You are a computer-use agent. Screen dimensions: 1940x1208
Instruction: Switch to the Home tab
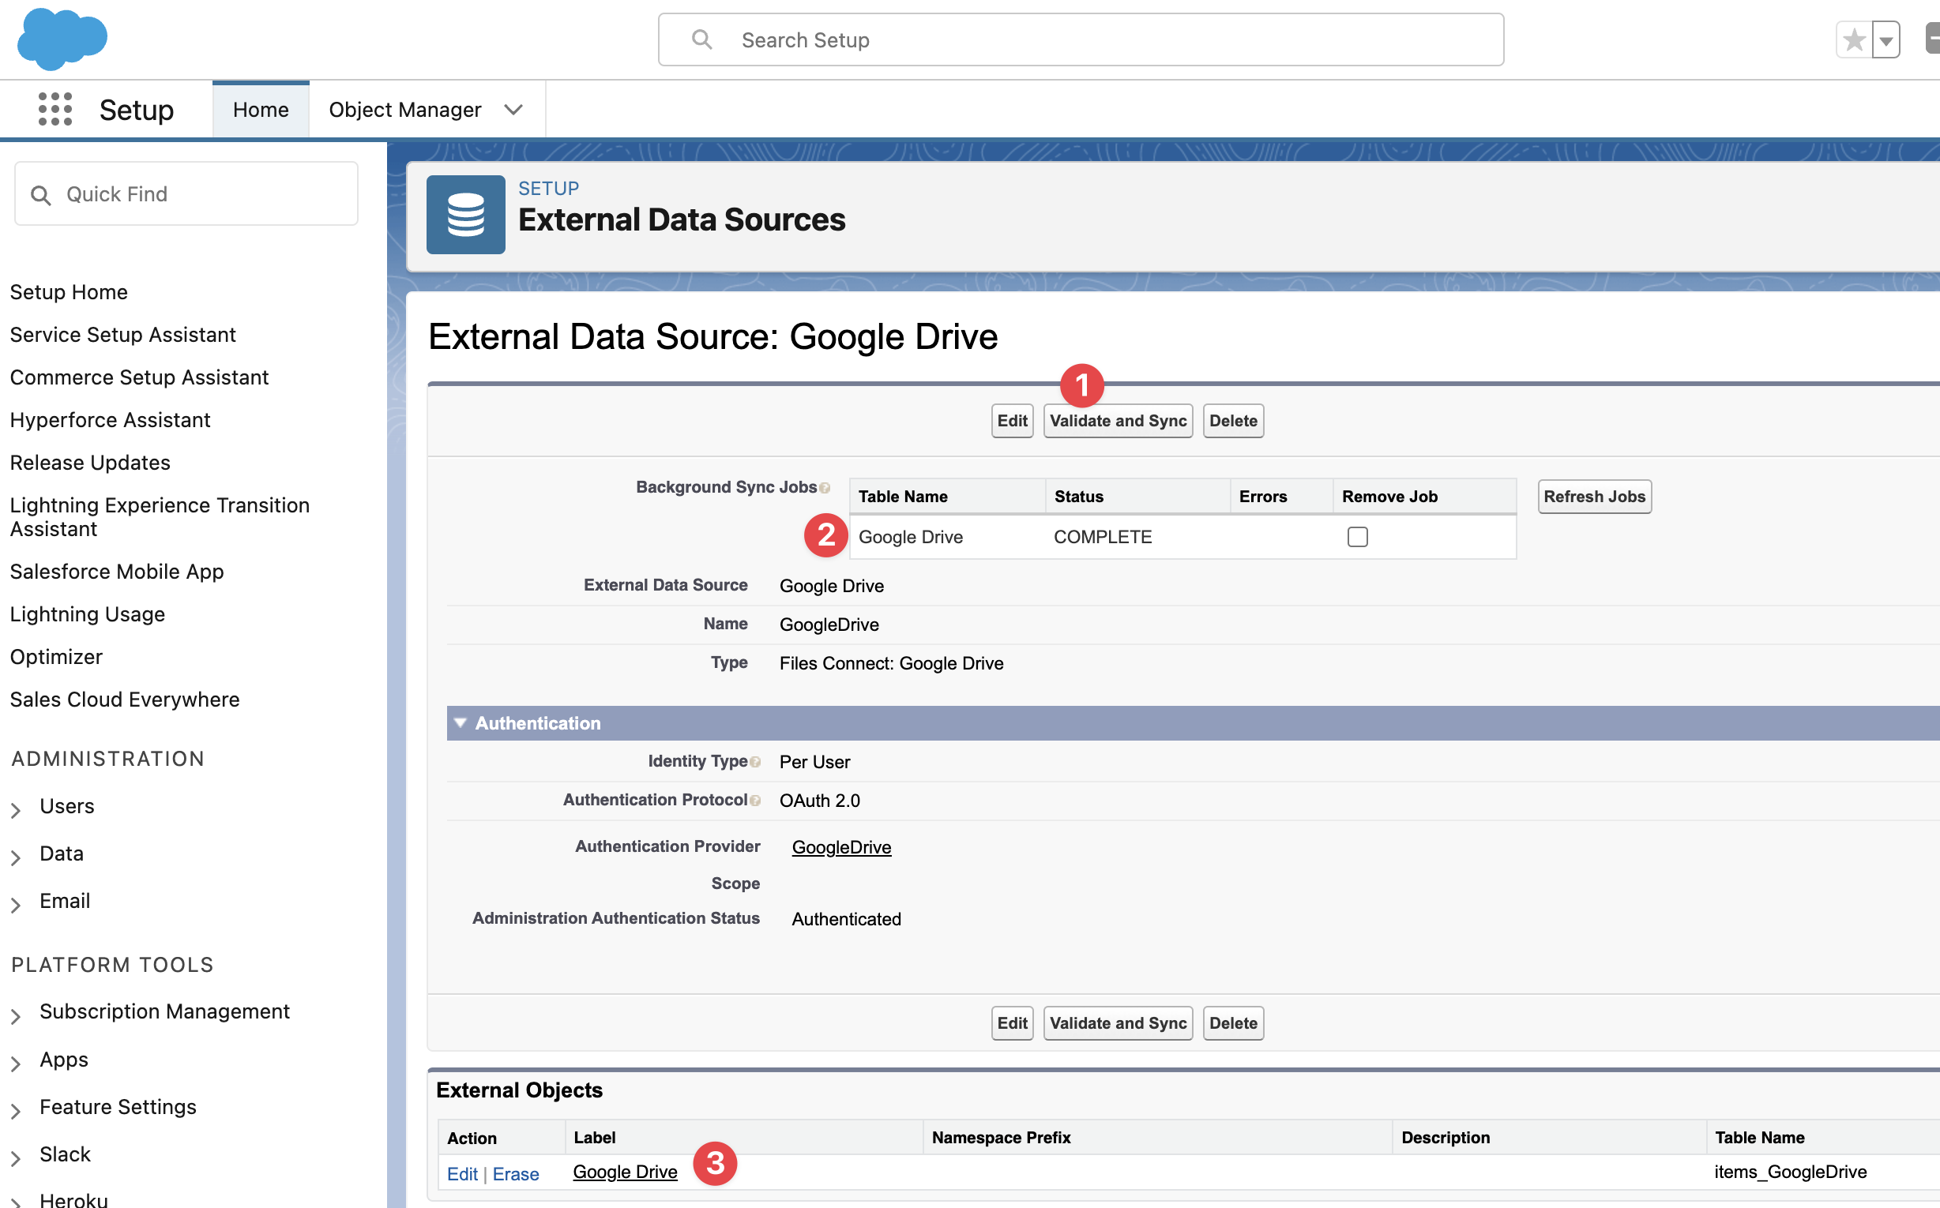pos(261,110)
